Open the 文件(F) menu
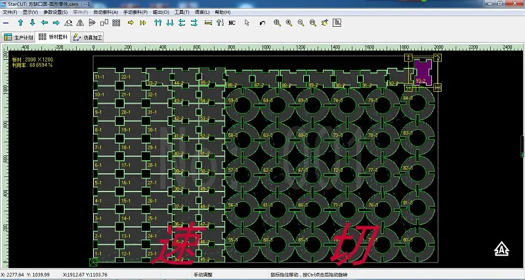 [10, 12]
